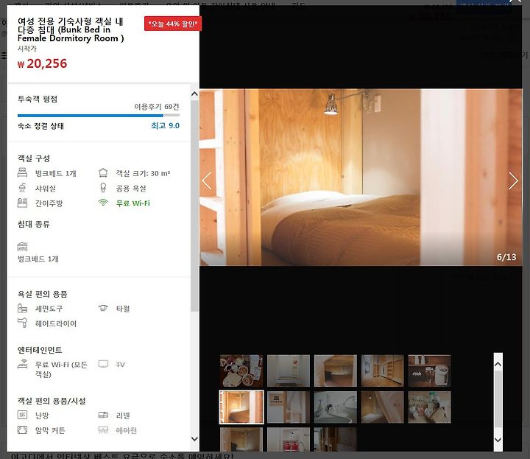Click the details panel scroll down arrow
530x459 pixels.
pyautogui.click(x=194, y=438)
